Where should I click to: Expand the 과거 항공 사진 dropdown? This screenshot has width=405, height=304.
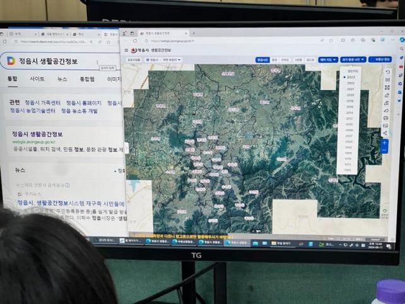[353, 59]
